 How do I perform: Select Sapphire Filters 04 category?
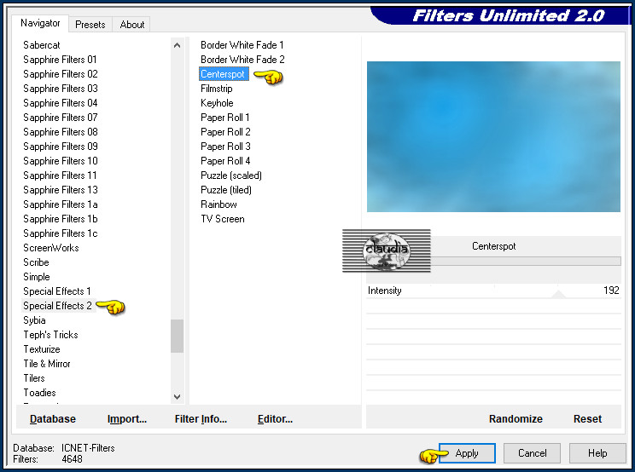pyautogui.click(x=61, y=103)
